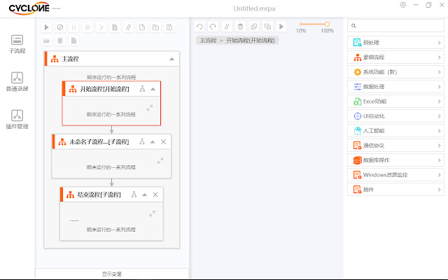Open 插件管理 from the sidebar
The image size is (448, 280).
17,120
